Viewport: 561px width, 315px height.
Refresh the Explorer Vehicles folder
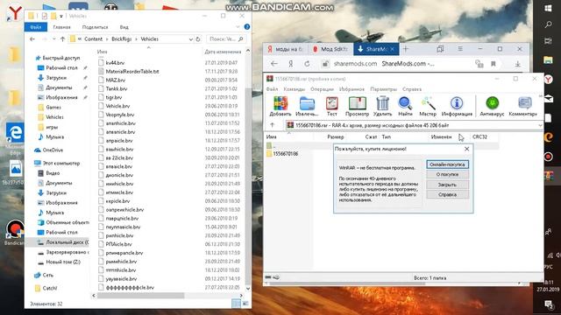[x=198, y=38]
